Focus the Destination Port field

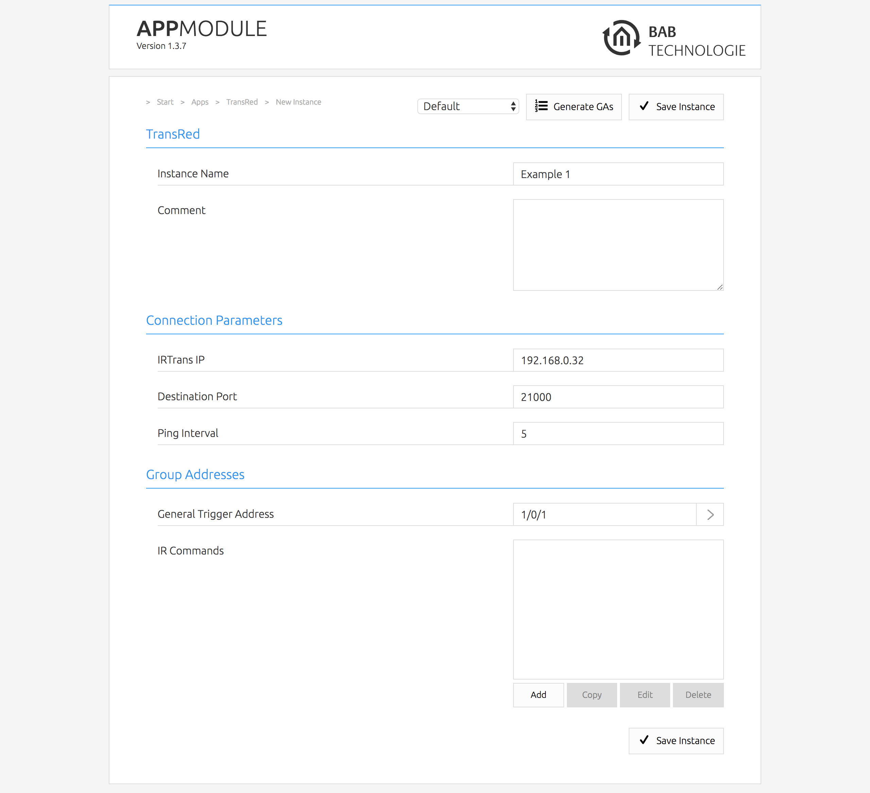[x=619, y=397]
